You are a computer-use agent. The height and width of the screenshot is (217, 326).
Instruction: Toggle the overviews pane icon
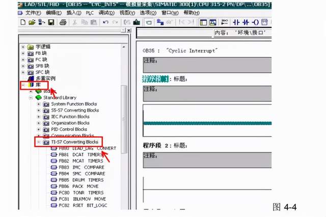pyautogui.click(x=203, y=22)
